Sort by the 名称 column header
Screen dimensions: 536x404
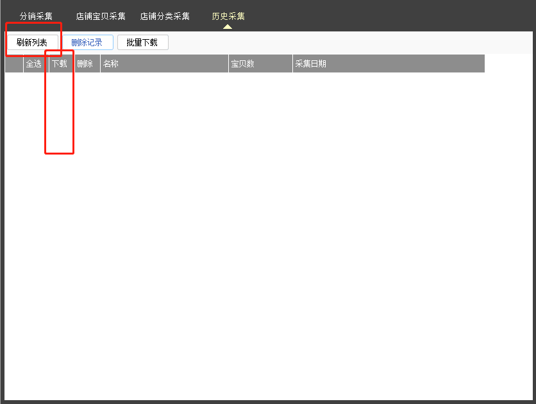[x=164, y=63]
